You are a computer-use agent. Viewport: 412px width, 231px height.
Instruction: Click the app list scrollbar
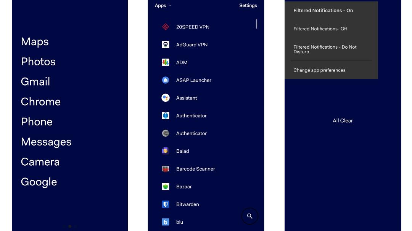(256, 24)
